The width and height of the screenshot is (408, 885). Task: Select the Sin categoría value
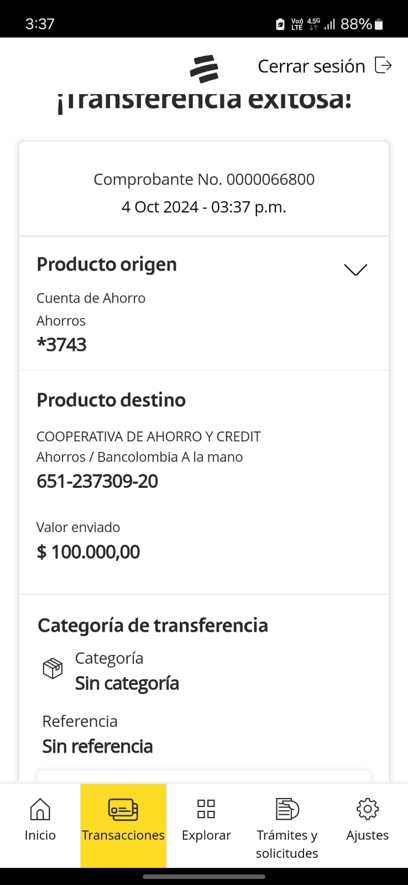[x=127, y=684]
